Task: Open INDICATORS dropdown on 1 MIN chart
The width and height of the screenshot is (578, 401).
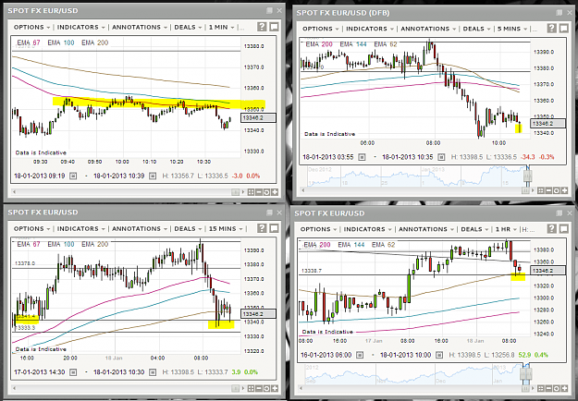Action: pyautogui.click(x=81, y=27)
